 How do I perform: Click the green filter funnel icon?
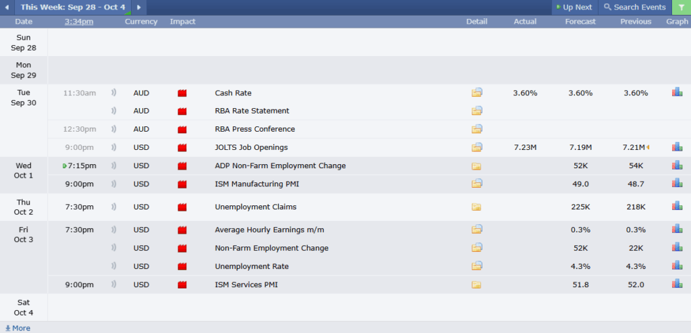point(681,7)
